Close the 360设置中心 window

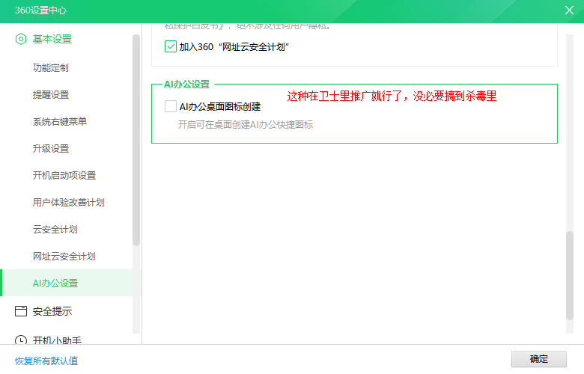(569, 10)
